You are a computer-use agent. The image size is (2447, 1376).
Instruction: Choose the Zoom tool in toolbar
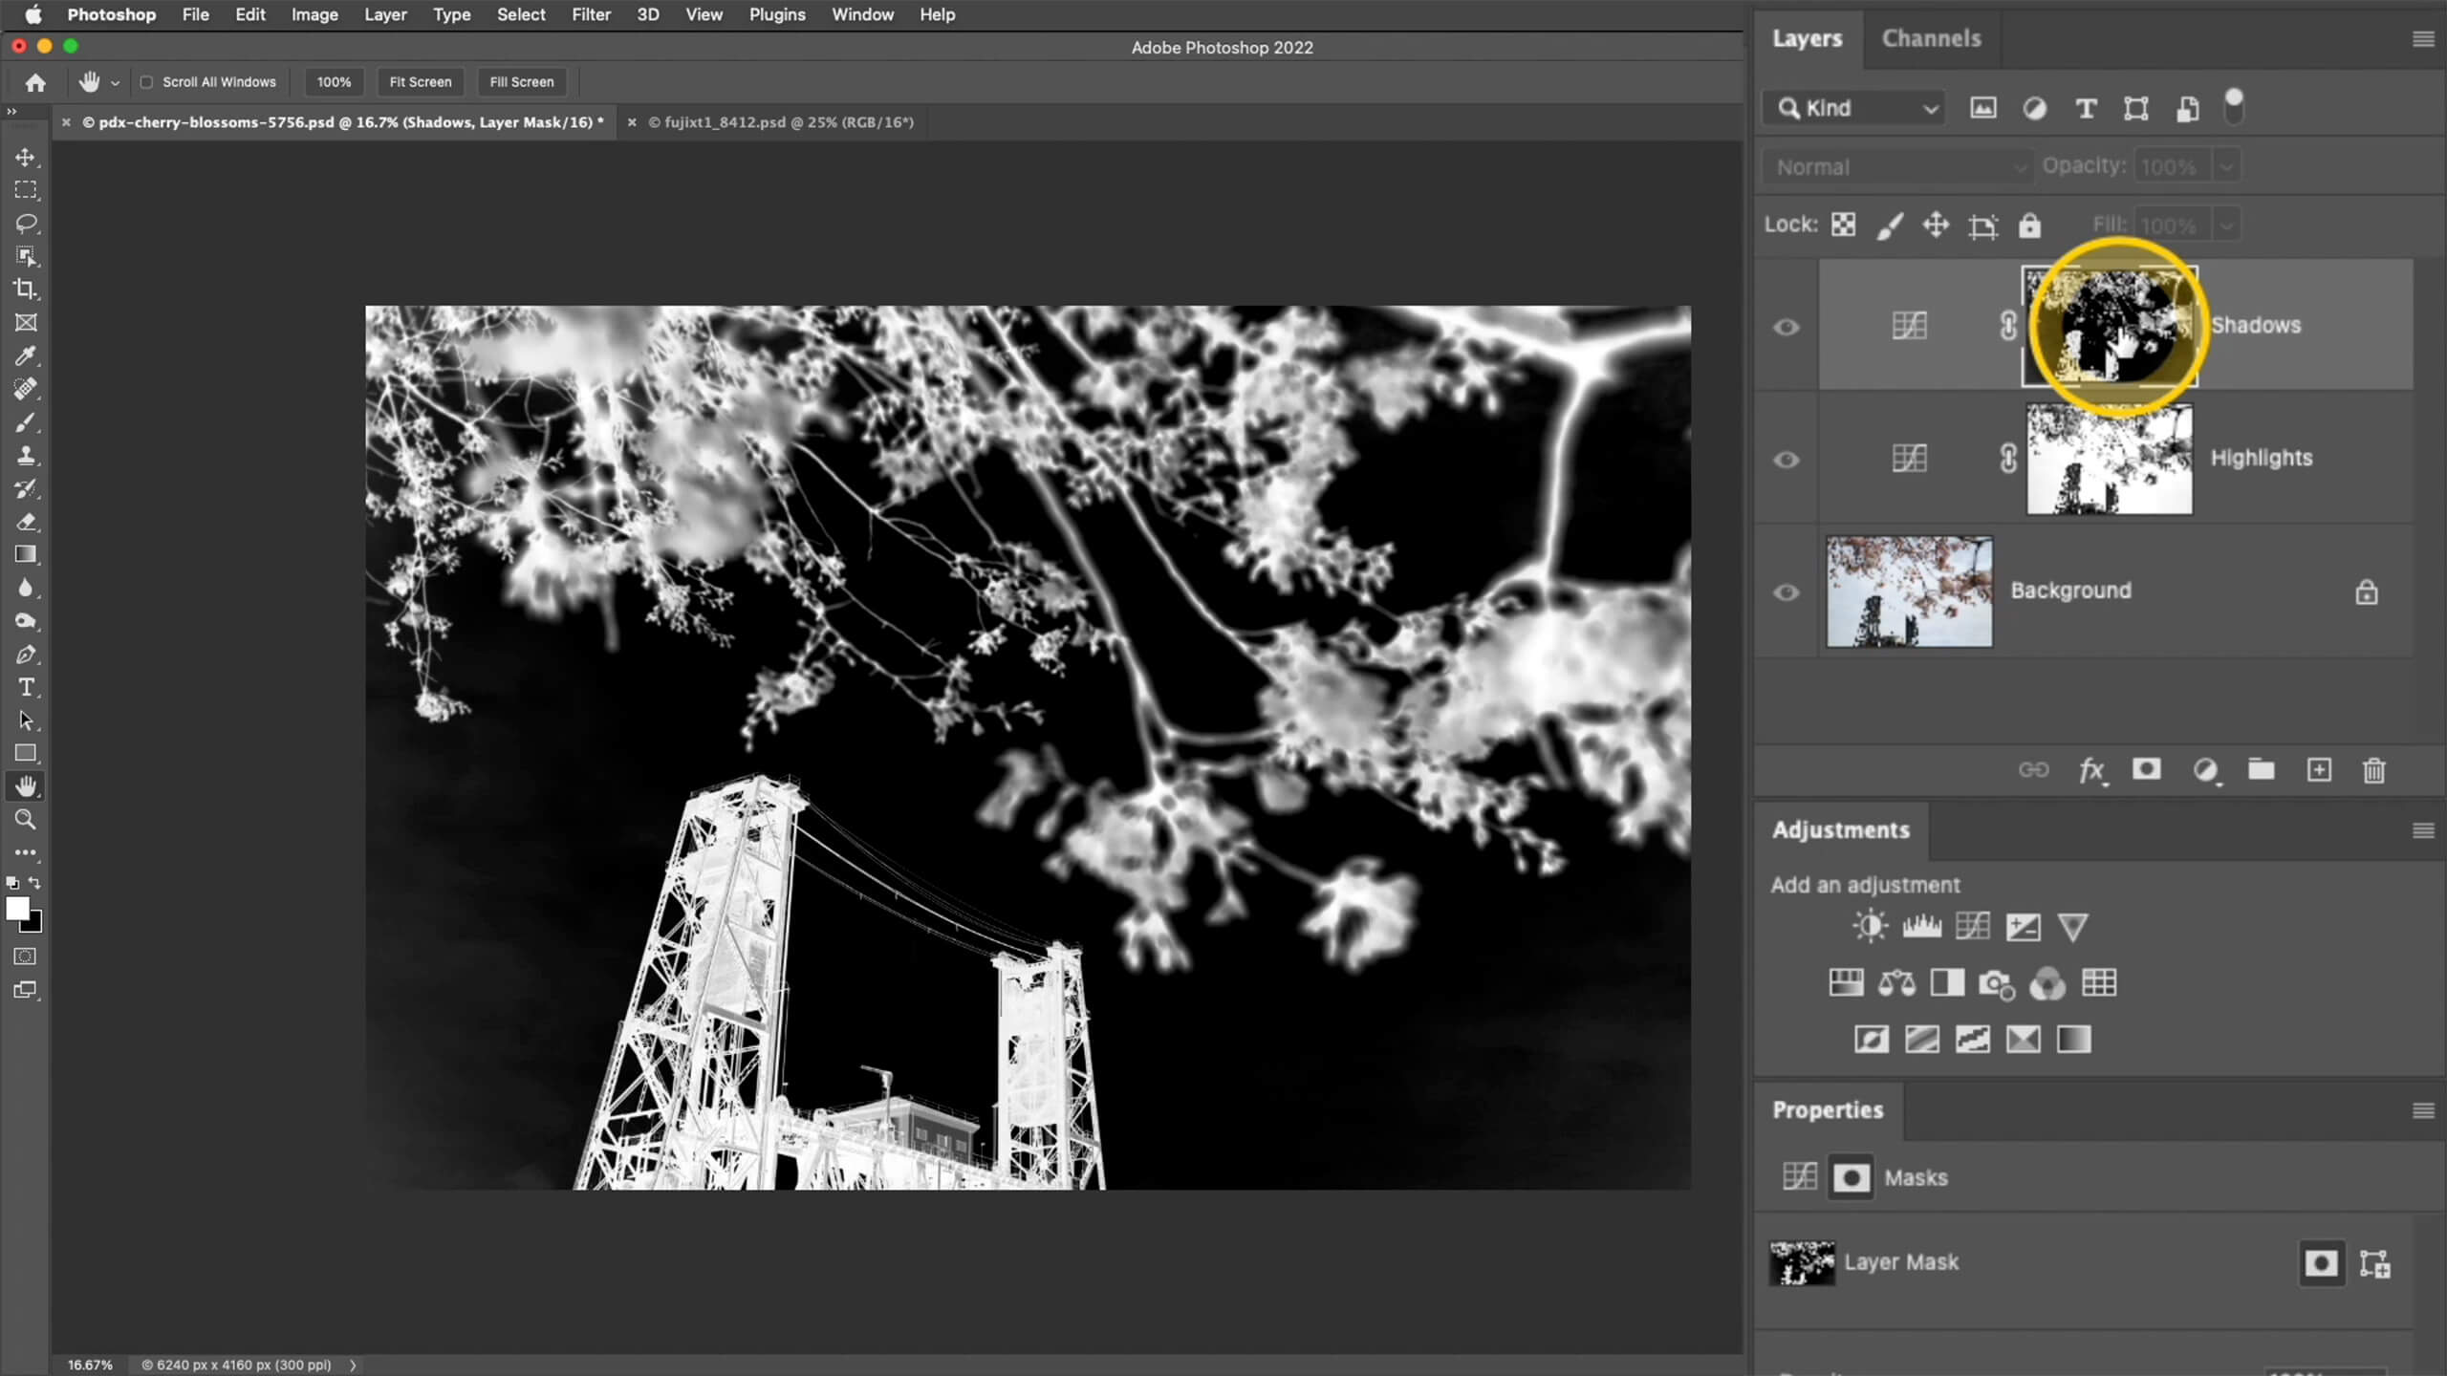[x=26, y=819]
